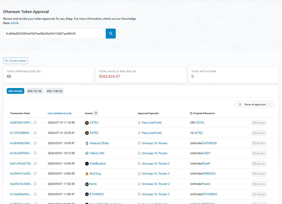Image resolution: width=282 pixels, height=204 pixels.
Task: Revoke the Unlimited USDT approval
Action: point(259,153)
